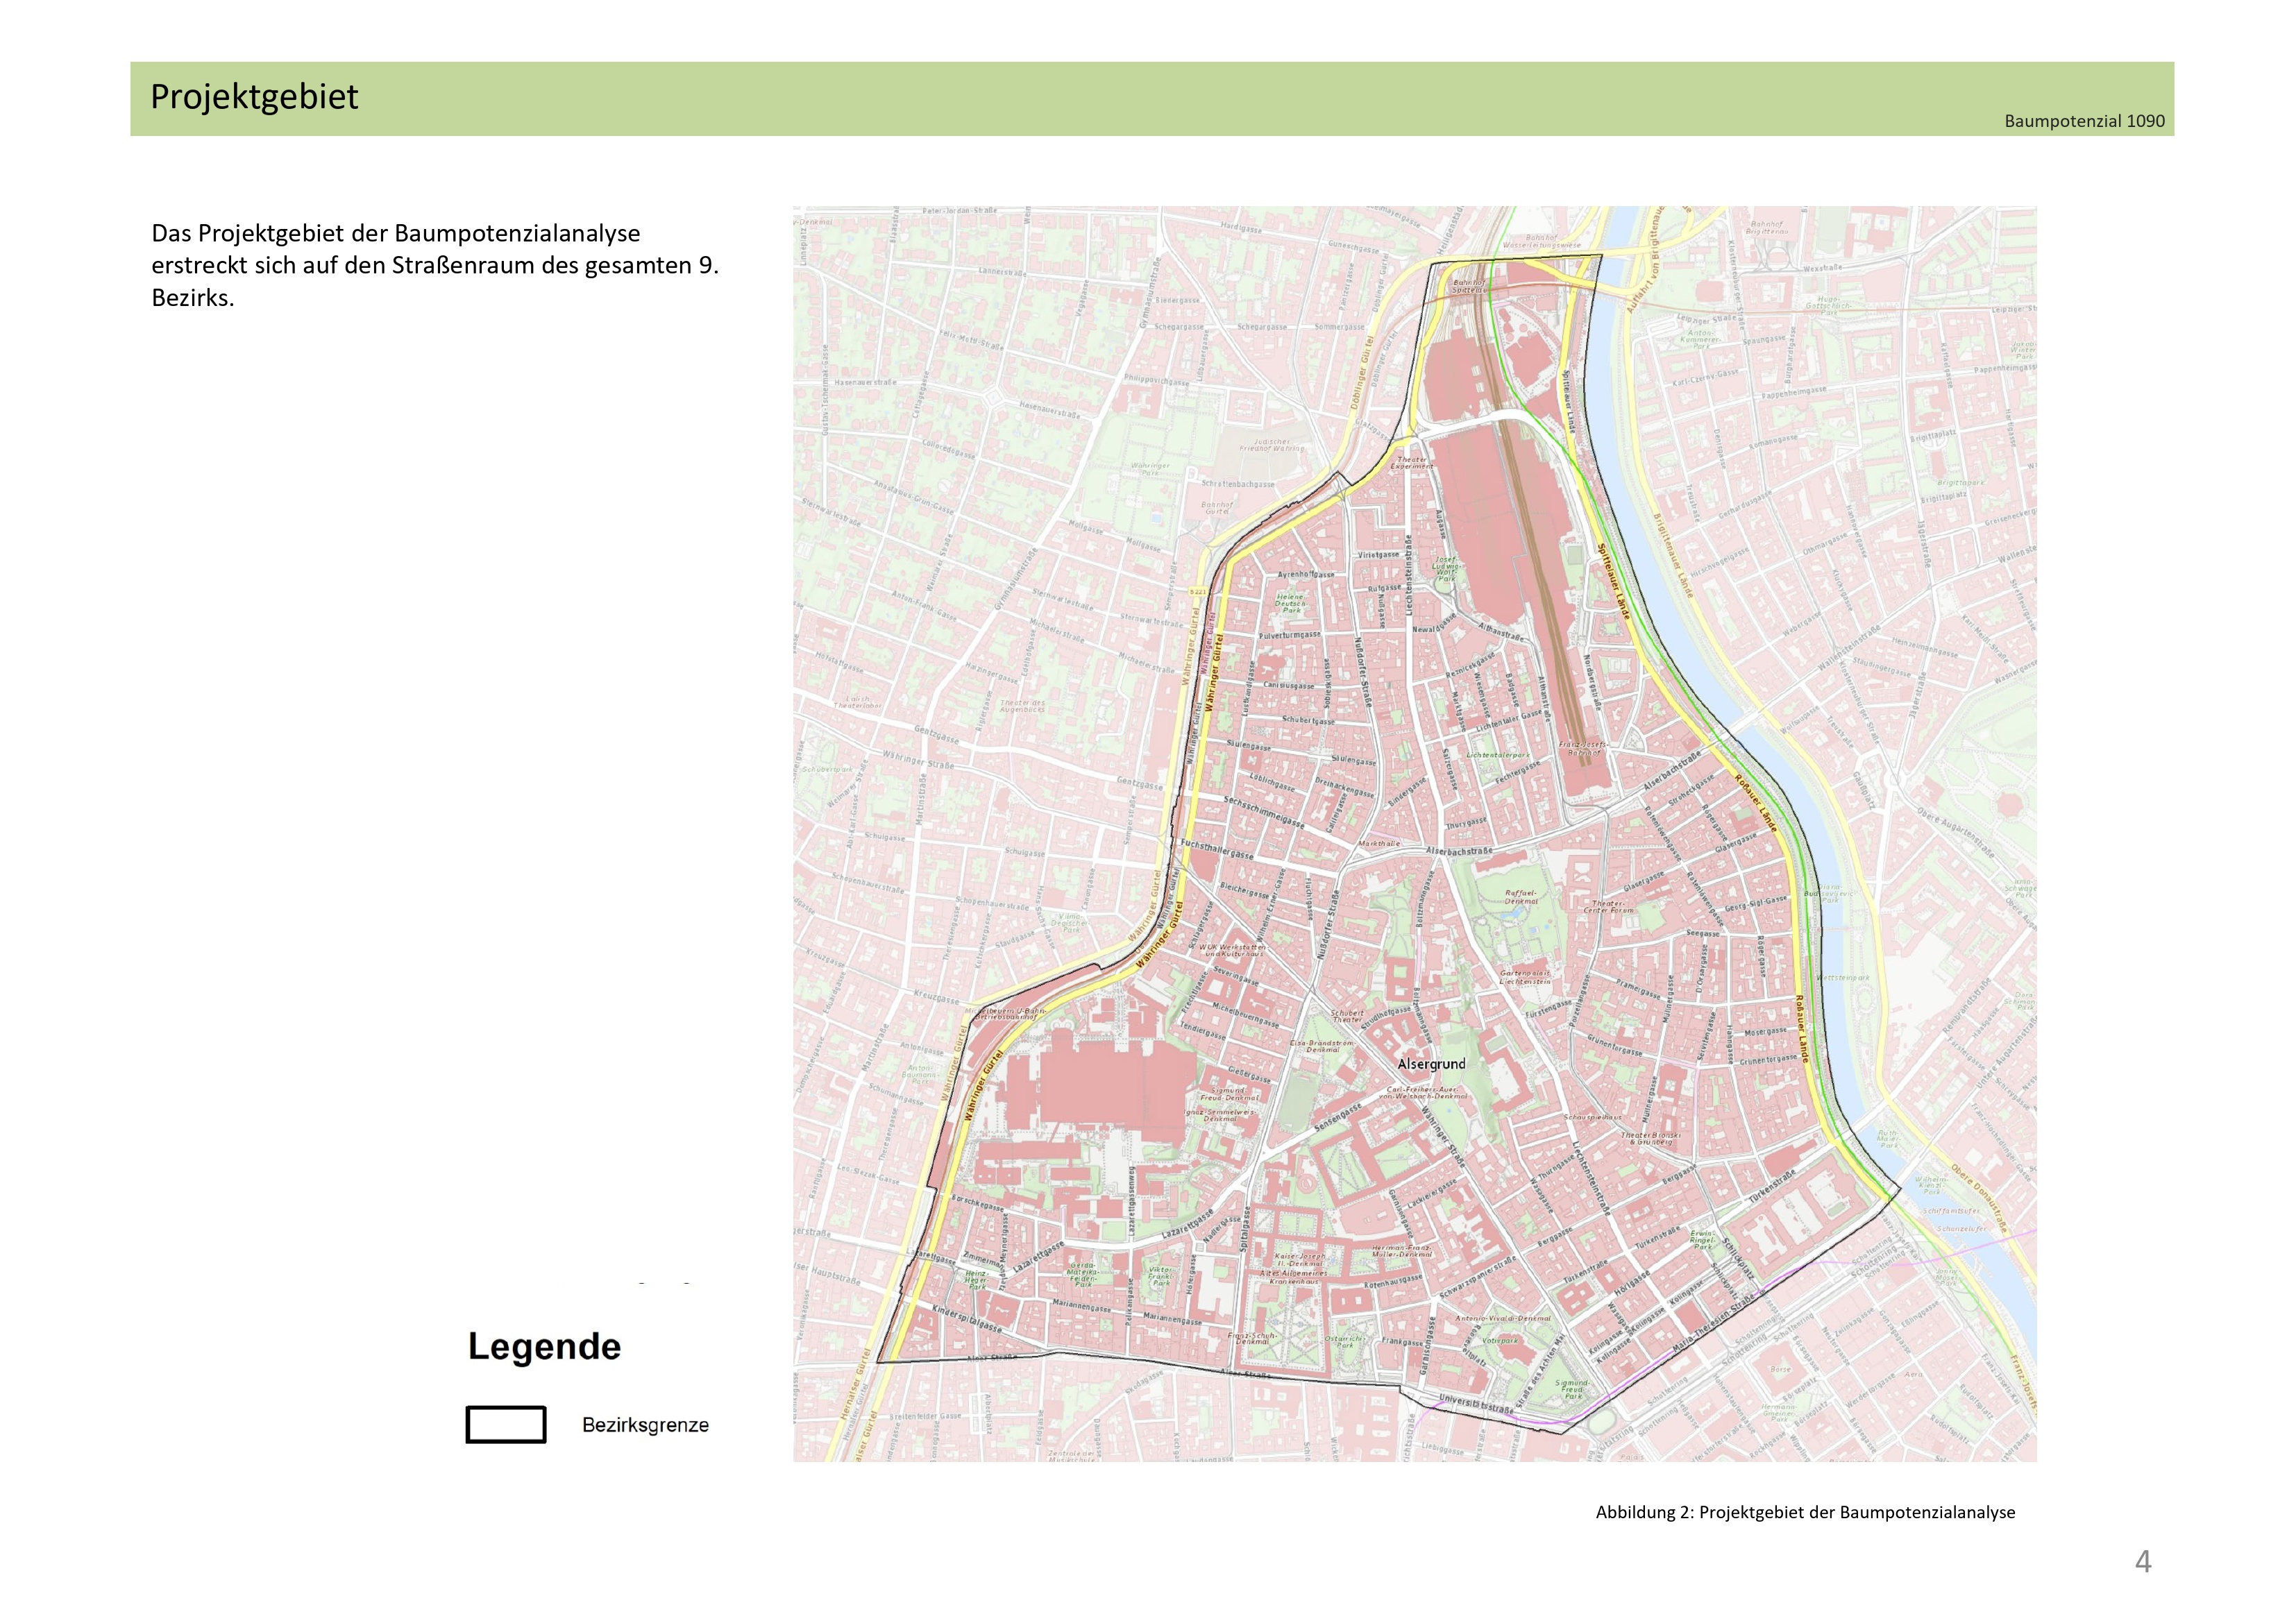The width and height of the screenshot is (2296, 1623).
Task: Click the project description paragraph text
Action: [435, 265]
